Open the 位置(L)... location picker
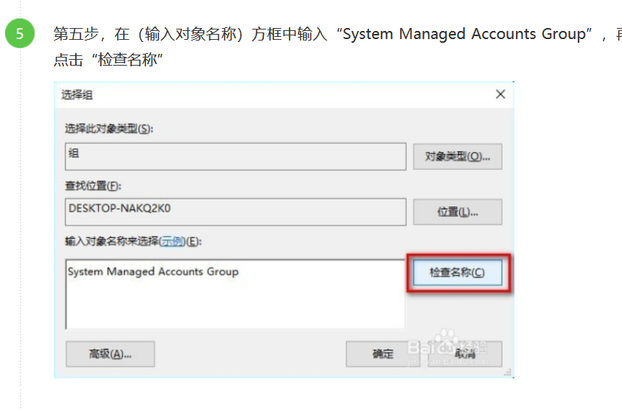Viewport: 622px width, 410px height. tap(458, 212)
